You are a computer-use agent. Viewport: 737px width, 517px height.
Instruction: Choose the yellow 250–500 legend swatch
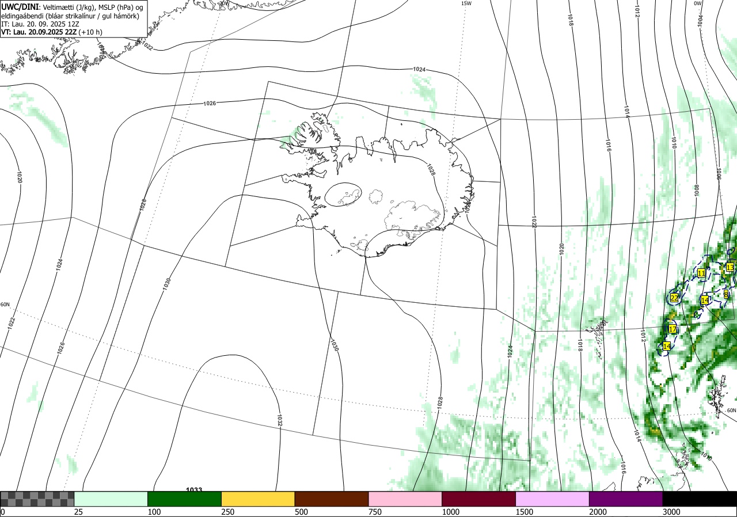coord(258,499)
